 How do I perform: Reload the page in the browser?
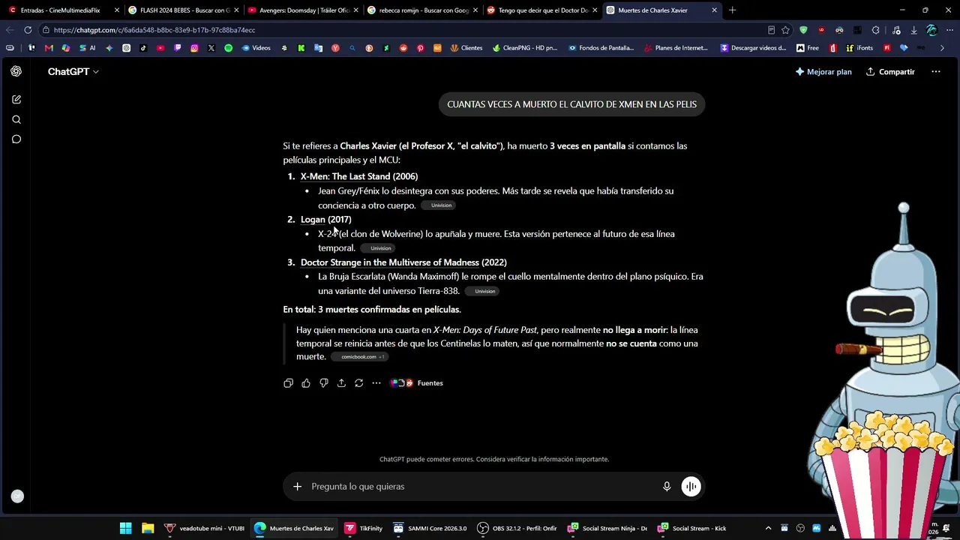tap(28, 30)
